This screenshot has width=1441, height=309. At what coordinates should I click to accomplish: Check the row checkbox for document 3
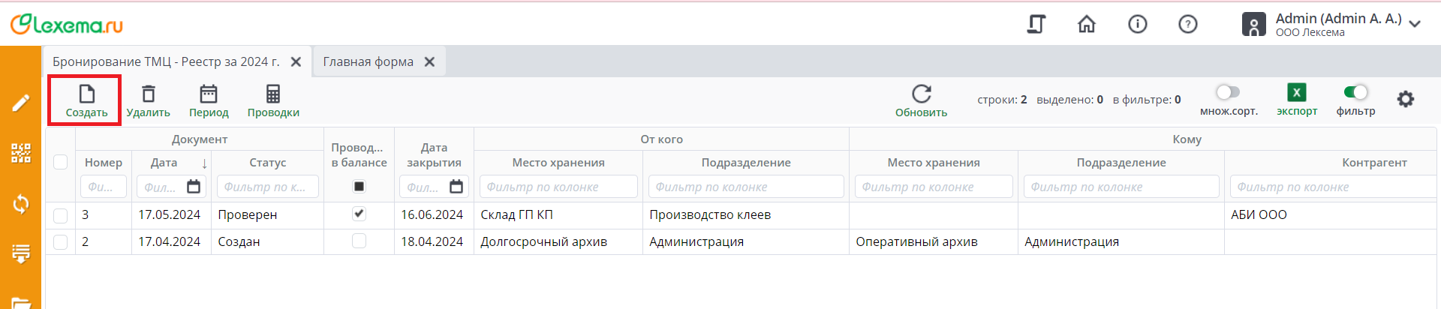(61, 215)
